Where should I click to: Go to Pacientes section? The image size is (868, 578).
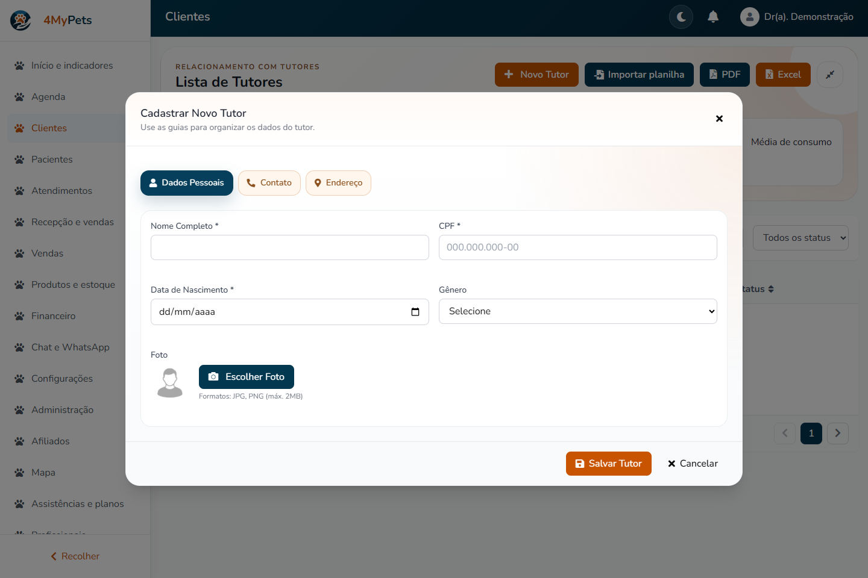(75, 160)
